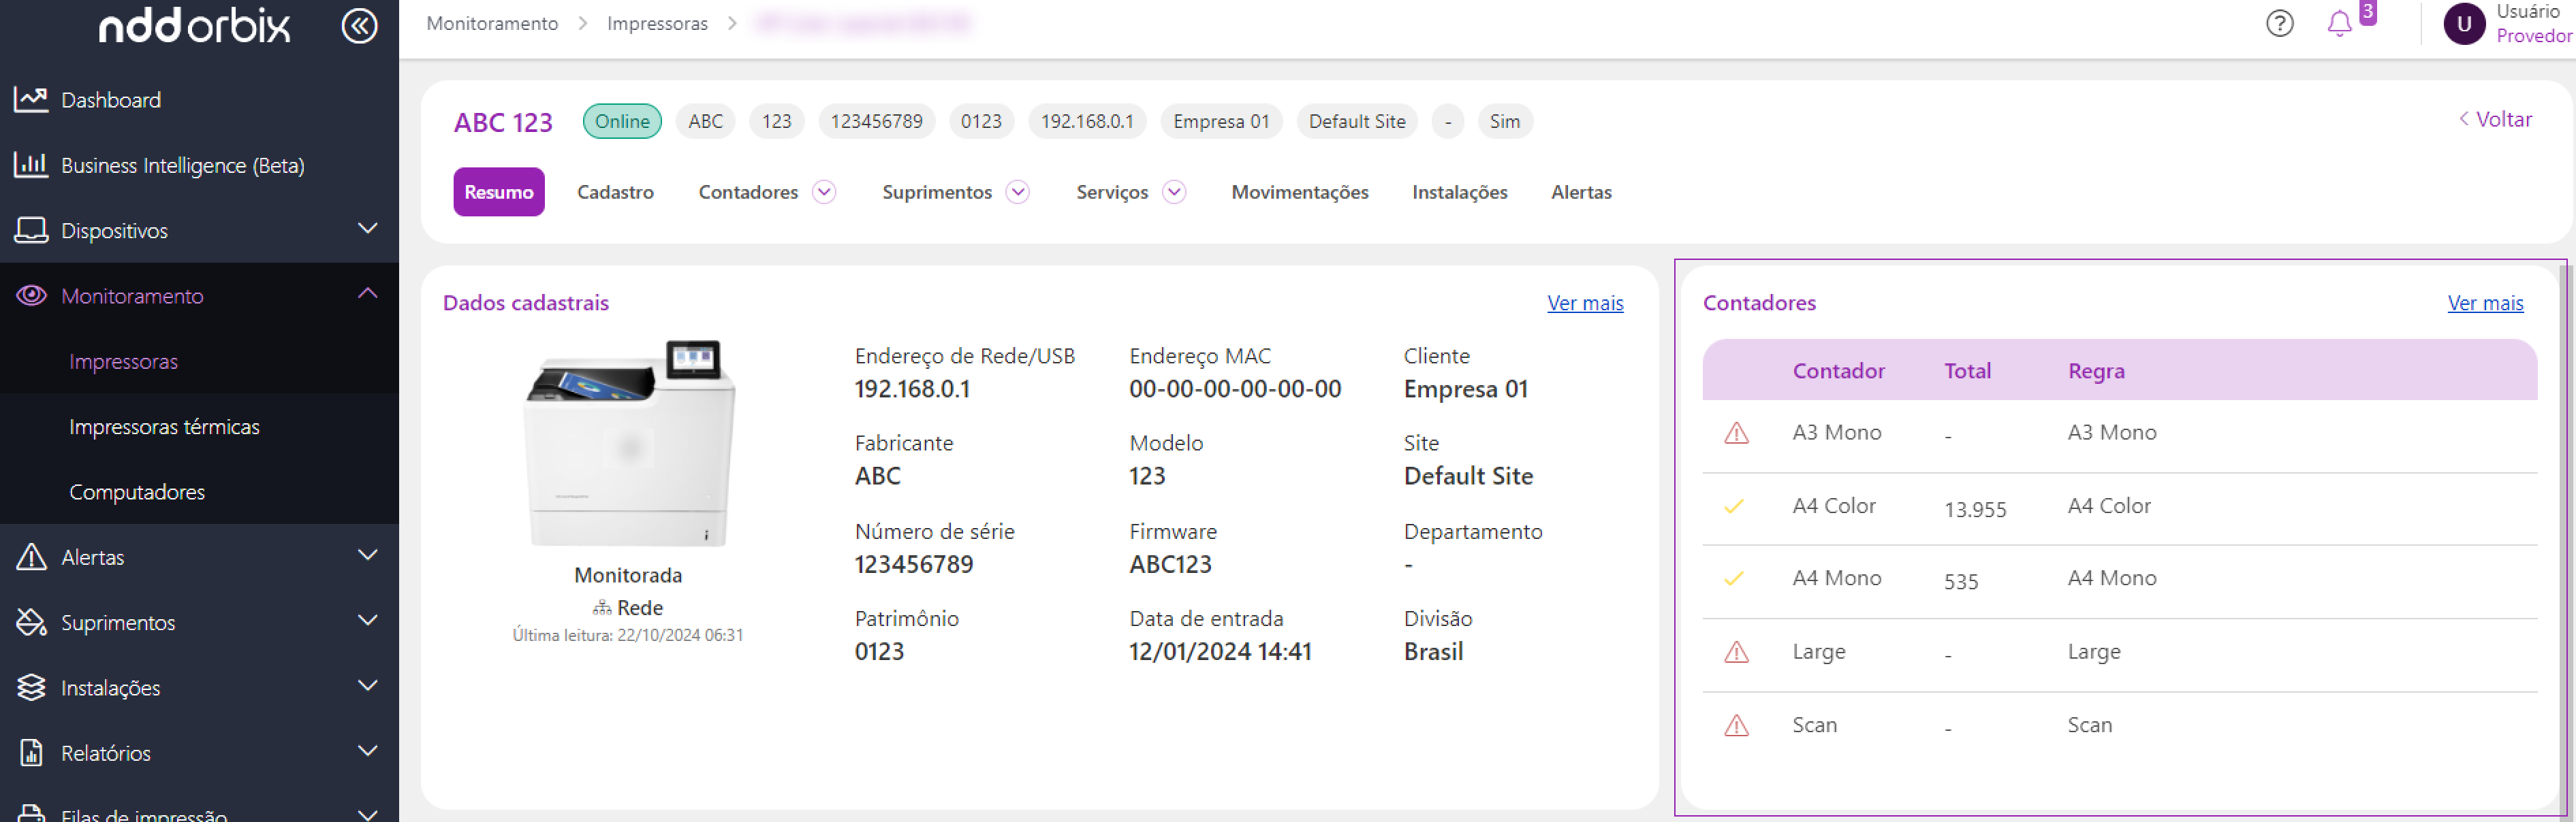Open Dashboard from the sidebar
Screen dimensions: 2576x822
point(110,100)
